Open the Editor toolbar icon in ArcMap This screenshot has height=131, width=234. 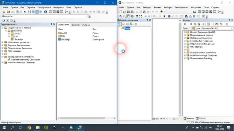[195, 12]
